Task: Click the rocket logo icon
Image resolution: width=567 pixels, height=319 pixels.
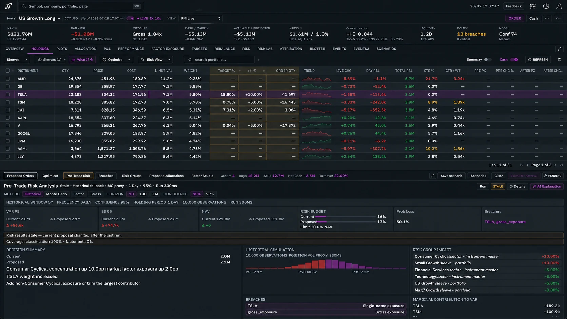Action: click(x=8, y=6)
